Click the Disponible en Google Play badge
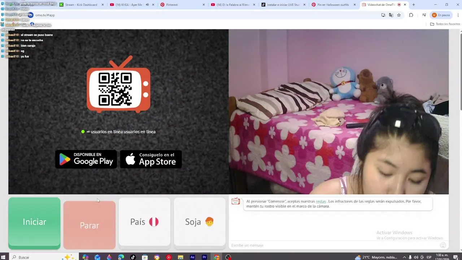The image size is (462, 260). tap(86, 159)
